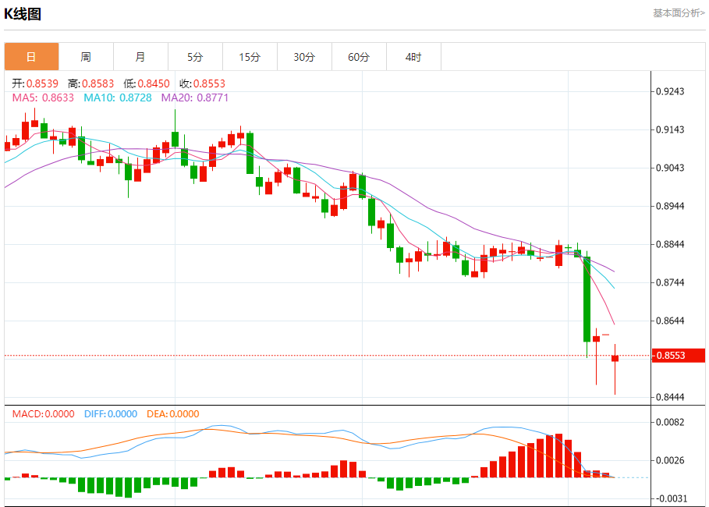Open the 60分 interval tab
The height and width of the screenshot is (507, 709).
click(359, 57)
